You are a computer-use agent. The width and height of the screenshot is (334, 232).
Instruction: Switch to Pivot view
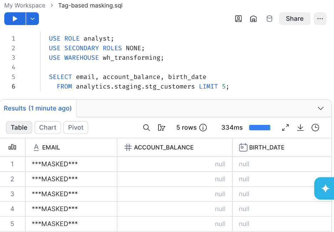point(76,127)
